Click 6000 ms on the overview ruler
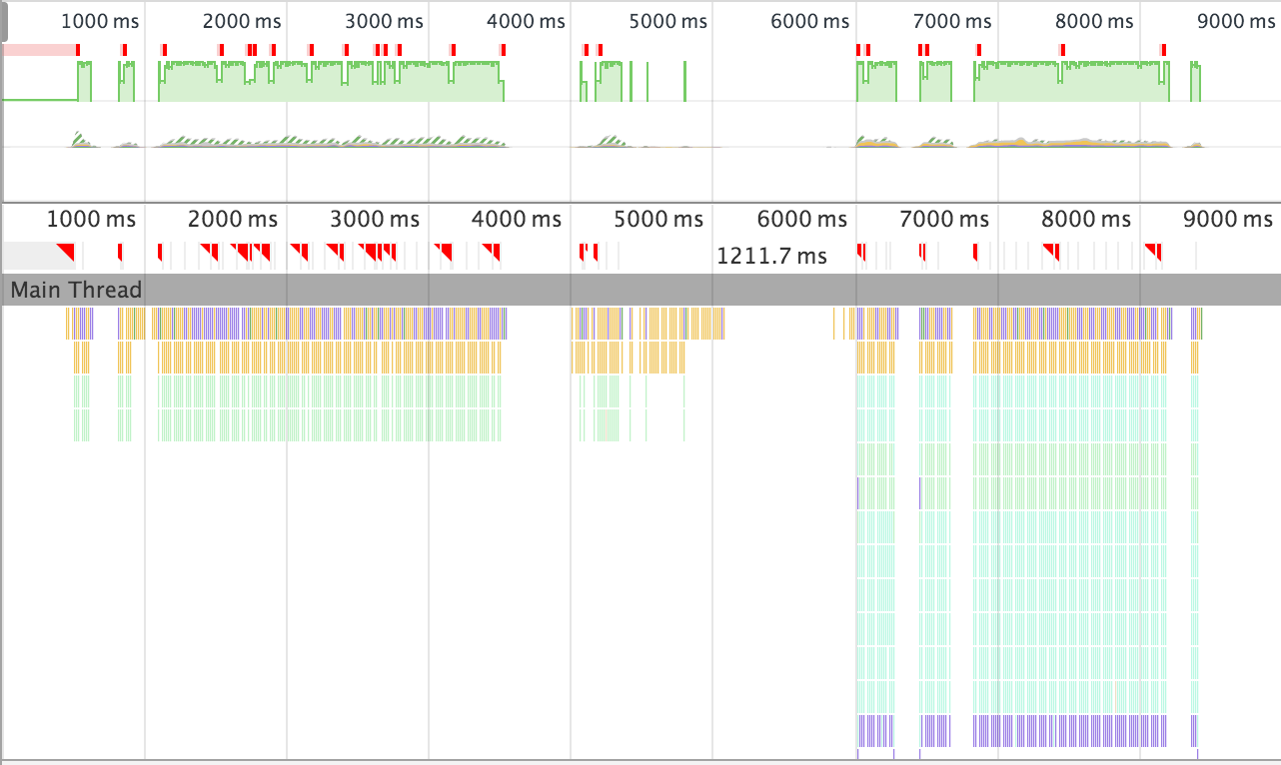The height and width of the screenshot is (765, 1281). 810,21
